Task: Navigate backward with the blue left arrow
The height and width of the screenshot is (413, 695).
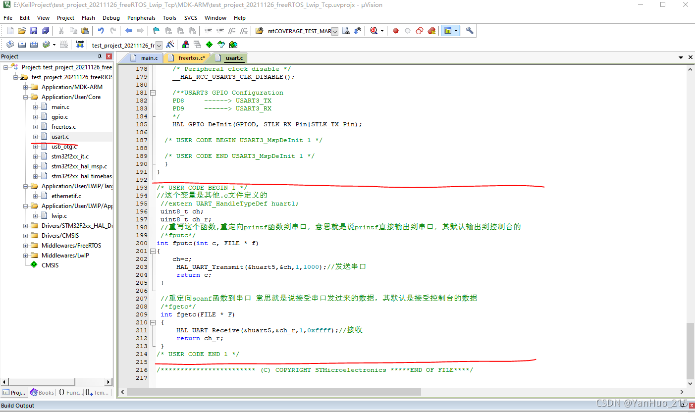Action: pos(129,31)
